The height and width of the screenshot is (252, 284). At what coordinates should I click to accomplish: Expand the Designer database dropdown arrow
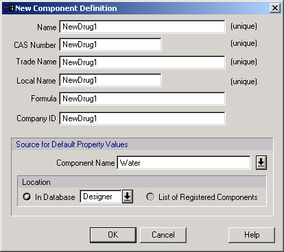pyautogui.click(x=128, y=197)
